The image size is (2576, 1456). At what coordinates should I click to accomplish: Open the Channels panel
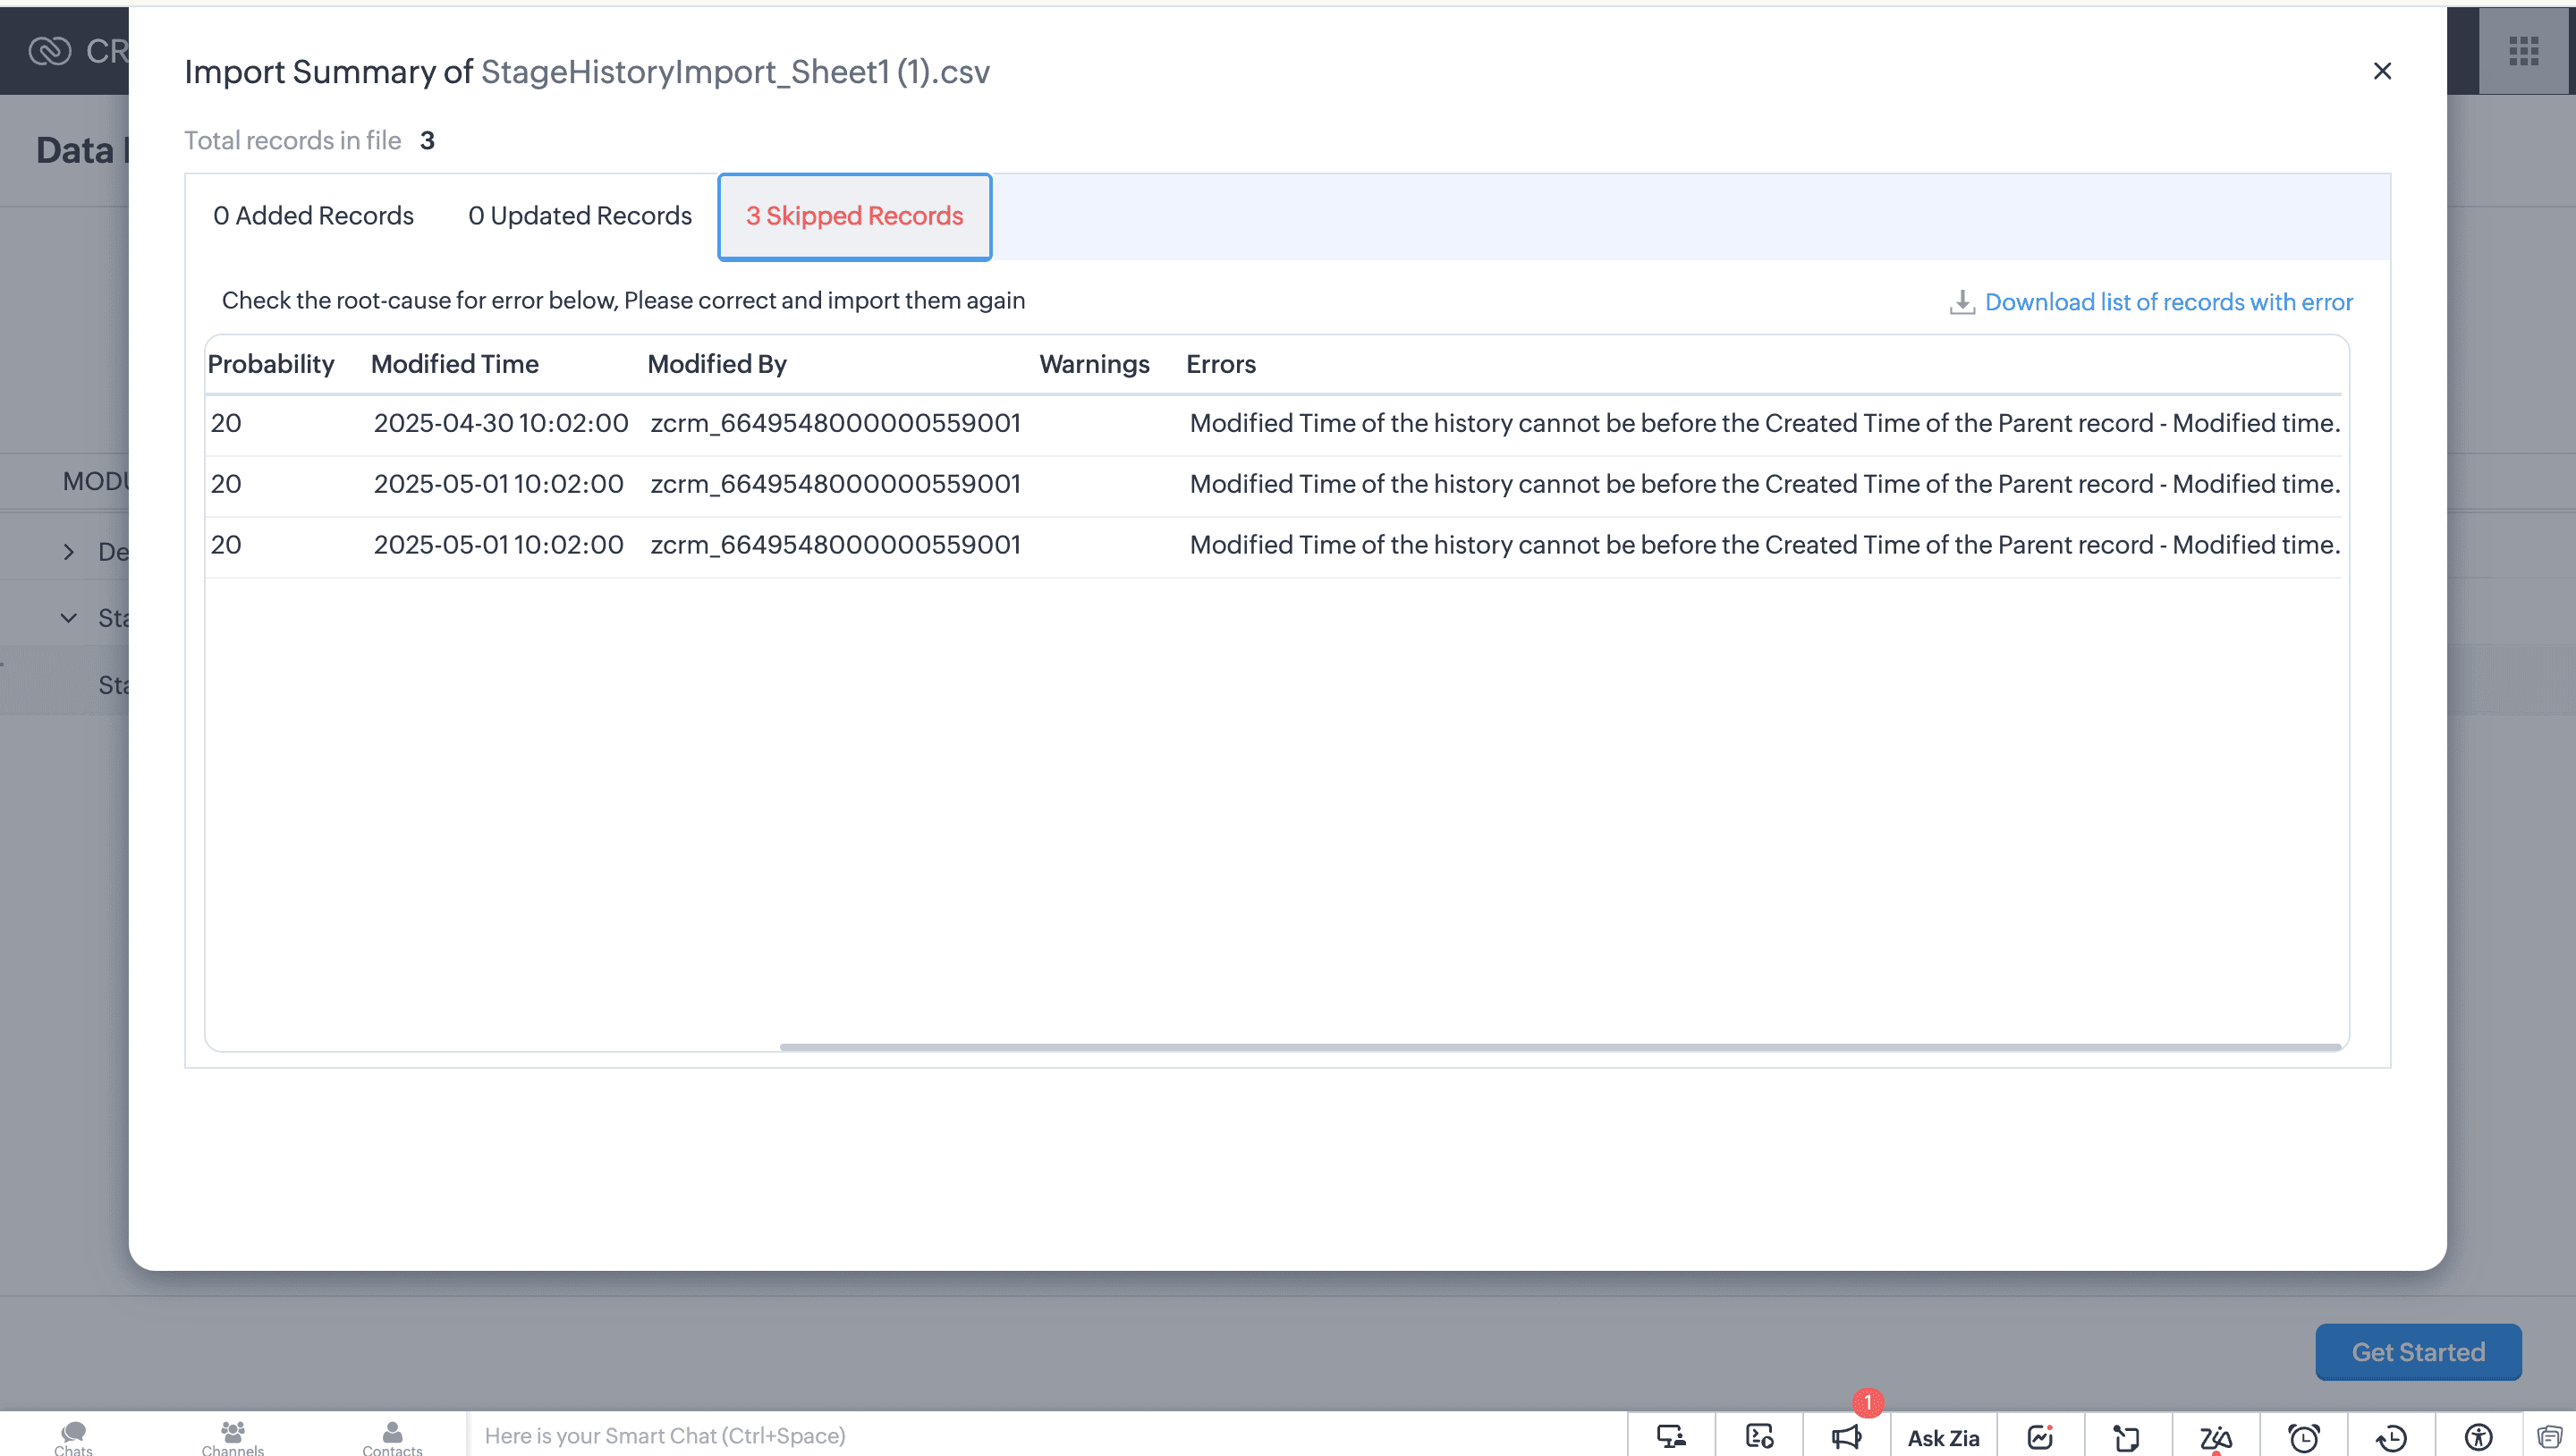pos(232,1437)
